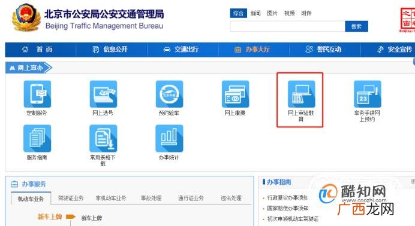Select the 图片 search category tab
Screen dimensions: 415x226
(x=272, y=13)
